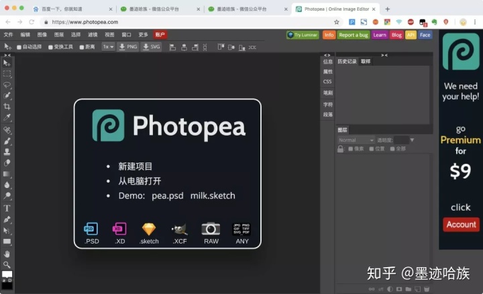This screenshot has width=483, height=294.
Task: Switch to the 取样 tab
Action: coord(366,61)
